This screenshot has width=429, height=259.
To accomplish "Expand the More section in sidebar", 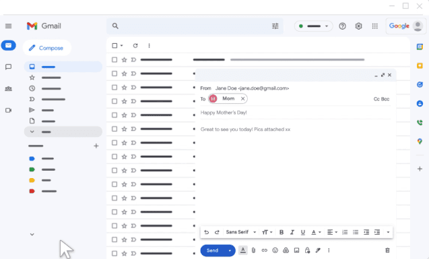I will pos(63,132).
